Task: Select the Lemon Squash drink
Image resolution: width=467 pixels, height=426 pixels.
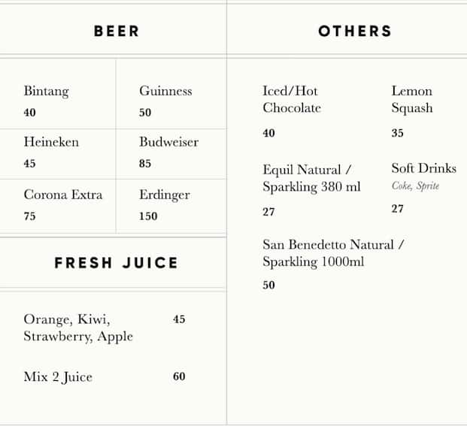Action: click(x=412, y=99)
